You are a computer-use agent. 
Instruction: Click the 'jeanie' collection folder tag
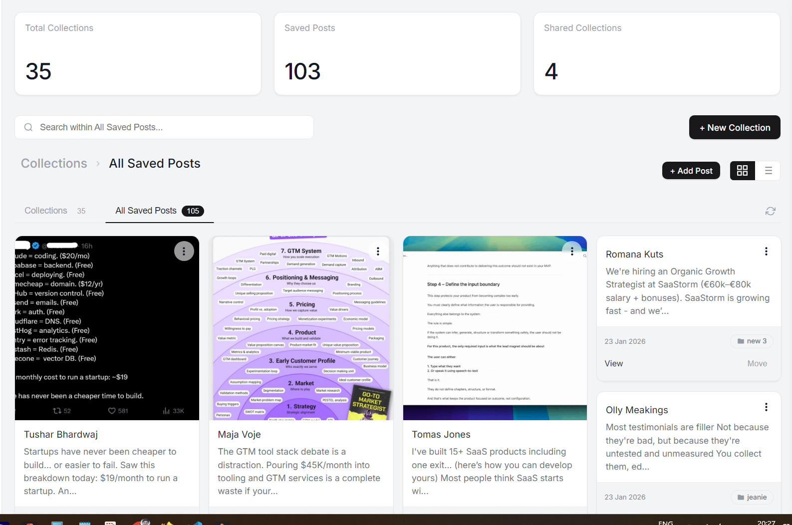click(752, 497)
